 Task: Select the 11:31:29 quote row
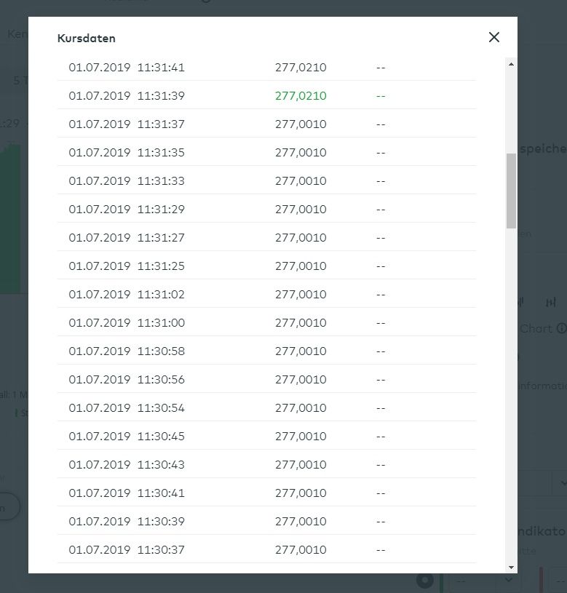pyautogui.click(x=266, y=210)
